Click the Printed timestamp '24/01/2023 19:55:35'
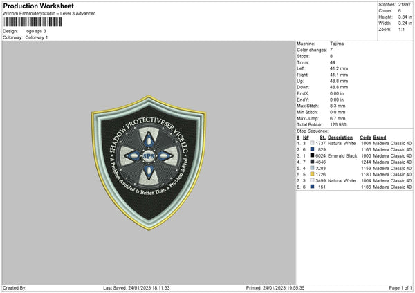The width and height of the screenshot is (415, 293). point(284,287)
